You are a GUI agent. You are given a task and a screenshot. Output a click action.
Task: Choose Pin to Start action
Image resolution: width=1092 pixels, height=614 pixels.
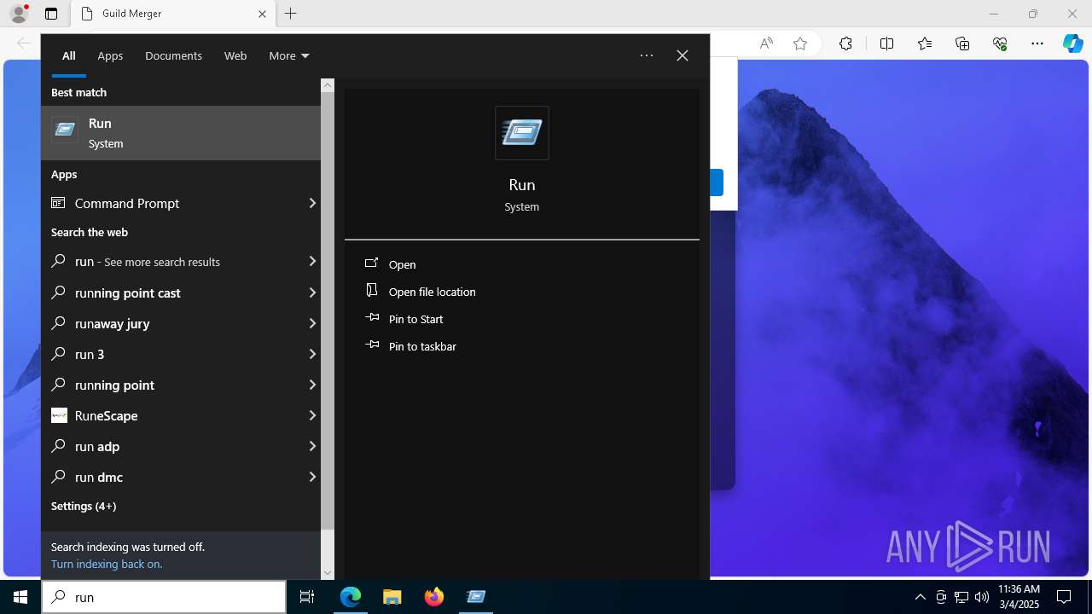(522, 319)
